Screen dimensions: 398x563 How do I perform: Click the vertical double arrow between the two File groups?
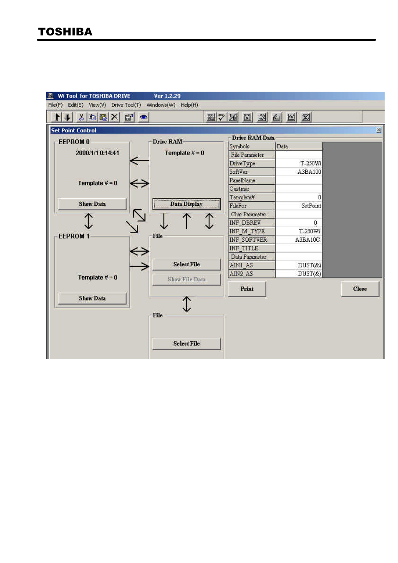(x=186, y=304)
